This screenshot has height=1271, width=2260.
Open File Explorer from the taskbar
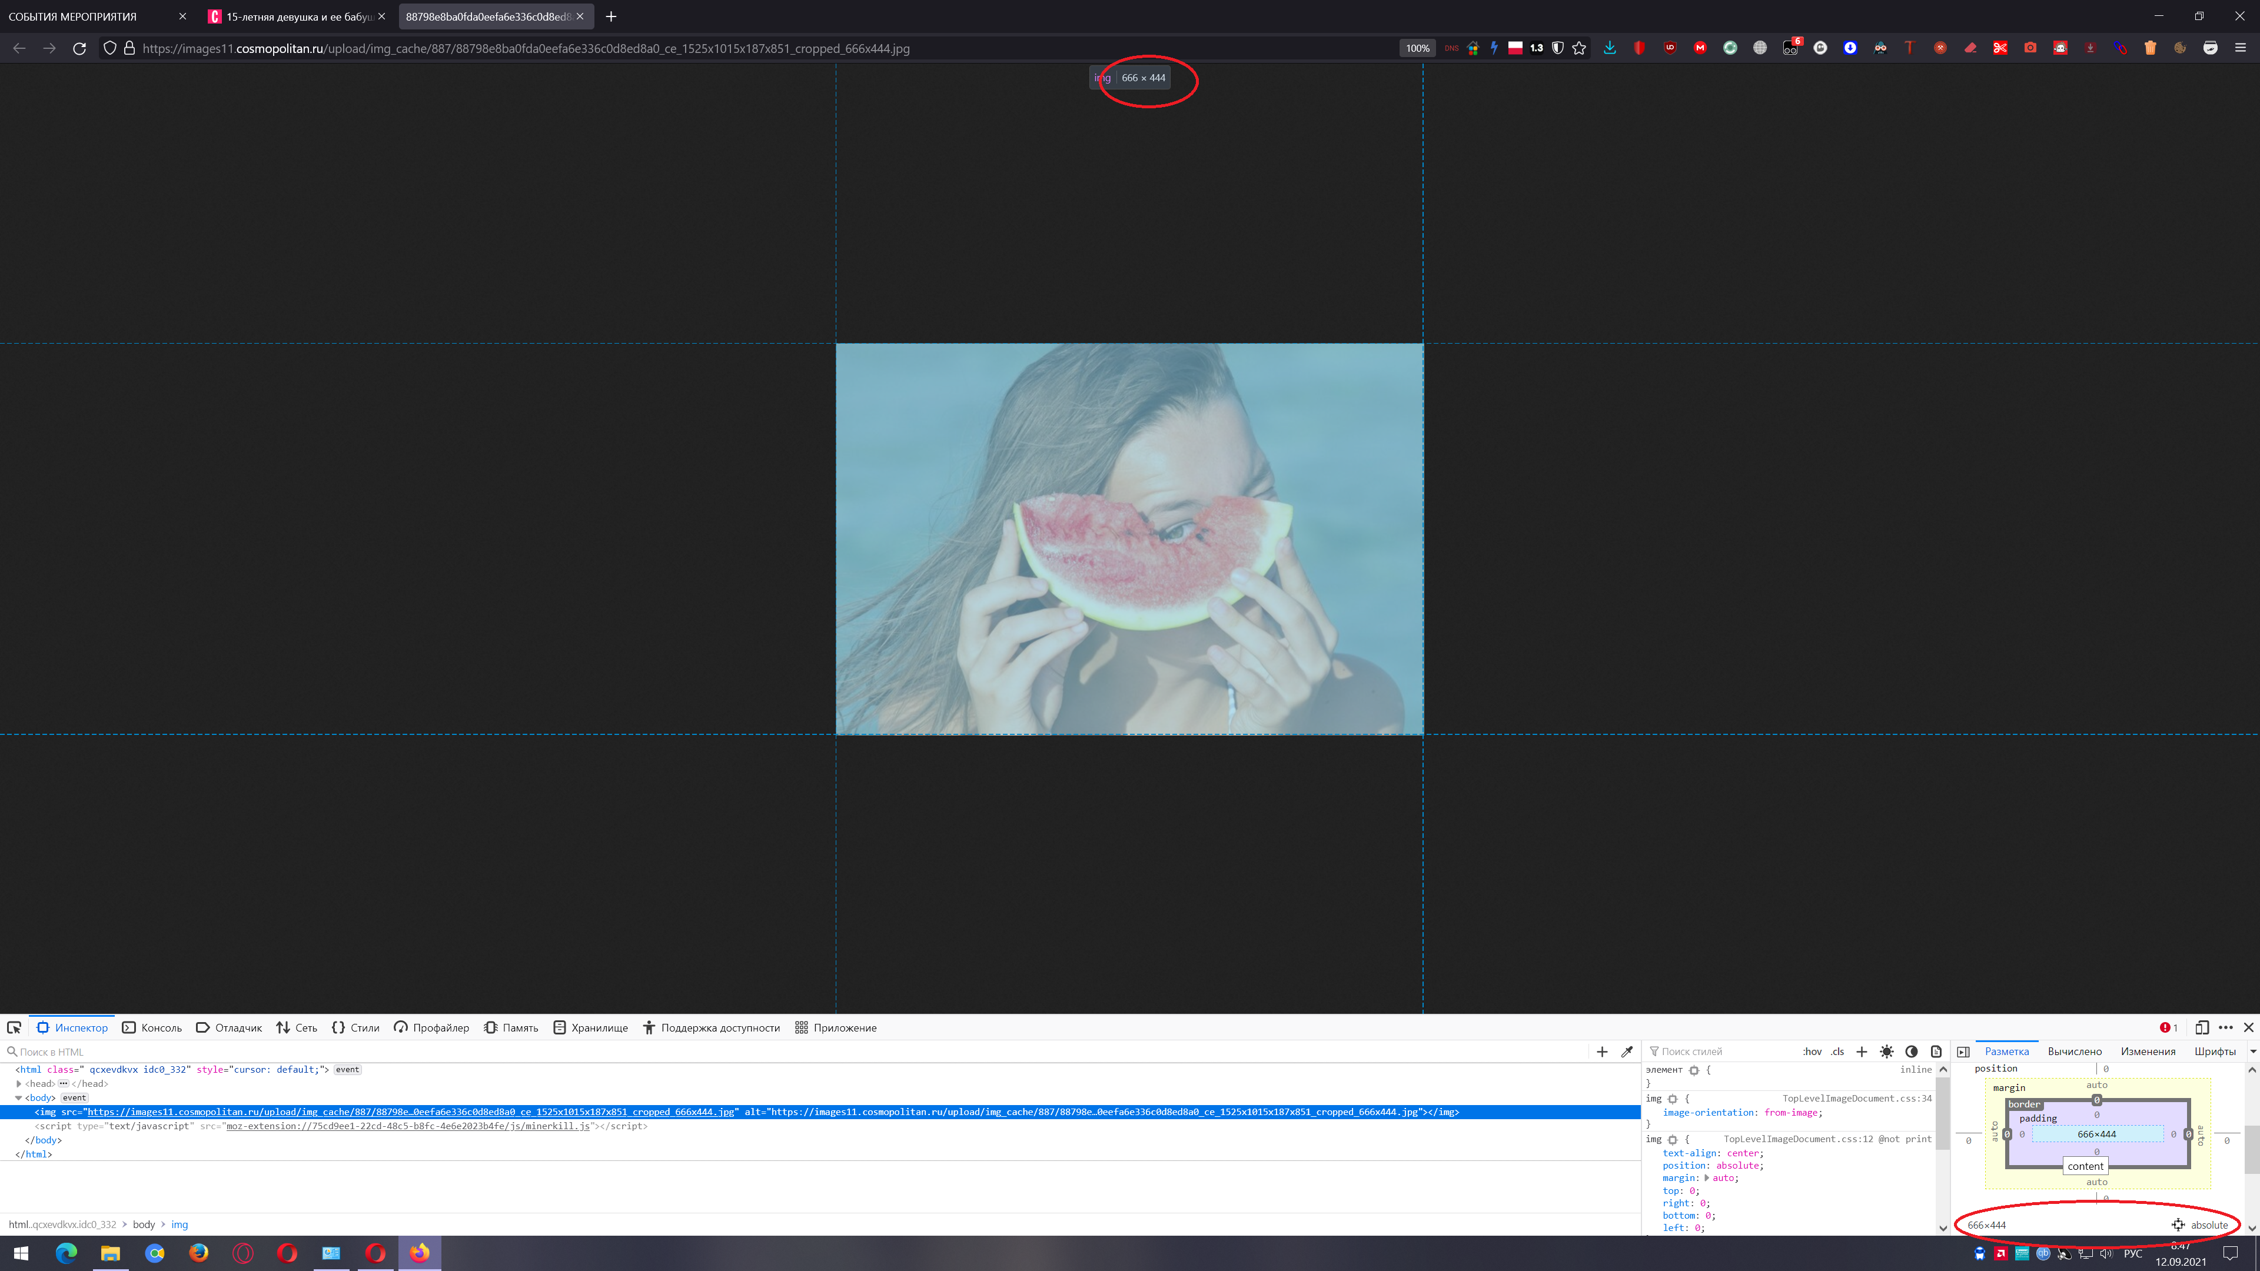point(111,1253)
